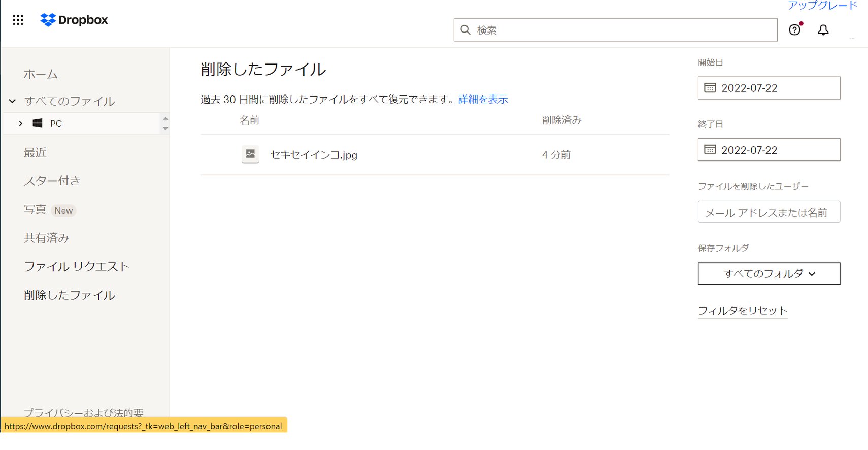Open the すべてのフォルダ dropdown
Viewport: 868px width, 450px height.
769,274
